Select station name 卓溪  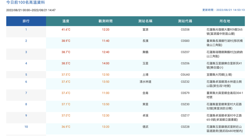tap(145, 116)
